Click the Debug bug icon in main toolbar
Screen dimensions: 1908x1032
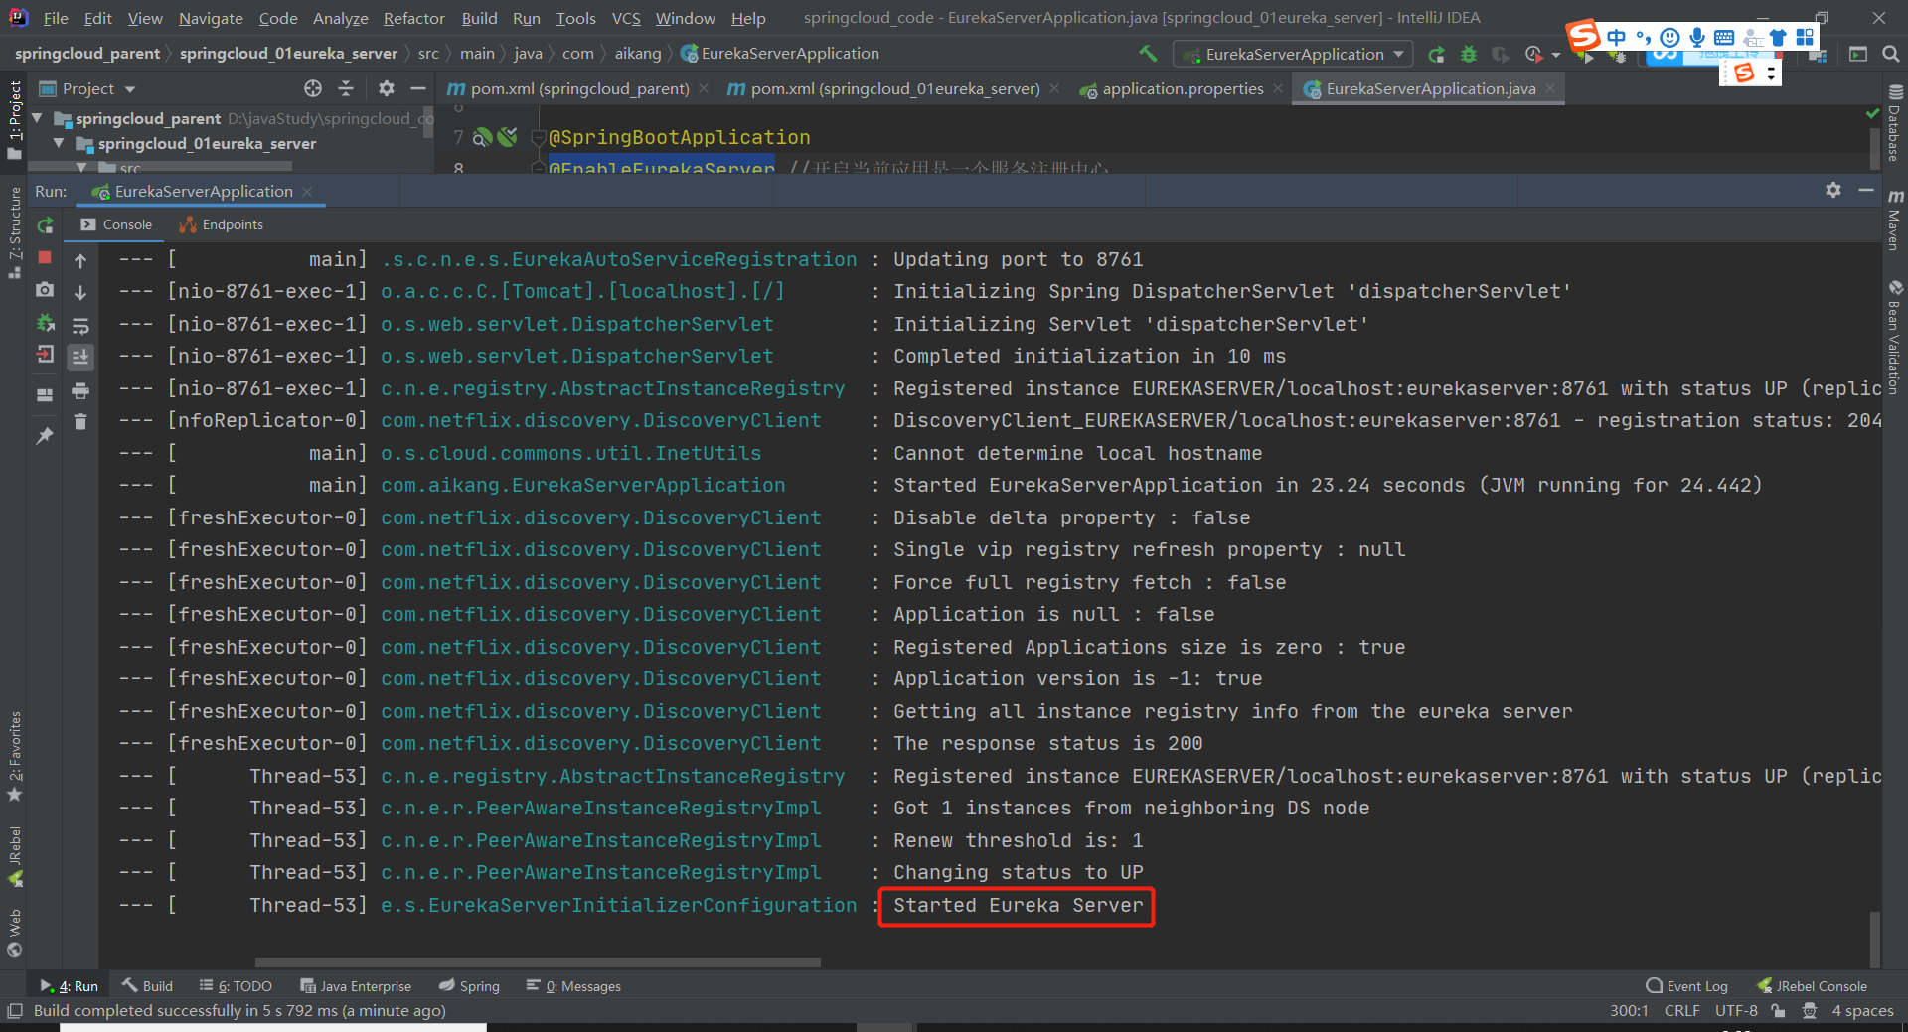(1469, 54)
